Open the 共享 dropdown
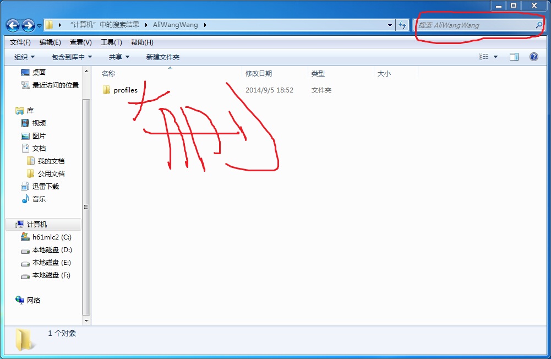The width and height of the screenshot is (551, 359). (119, 57)
